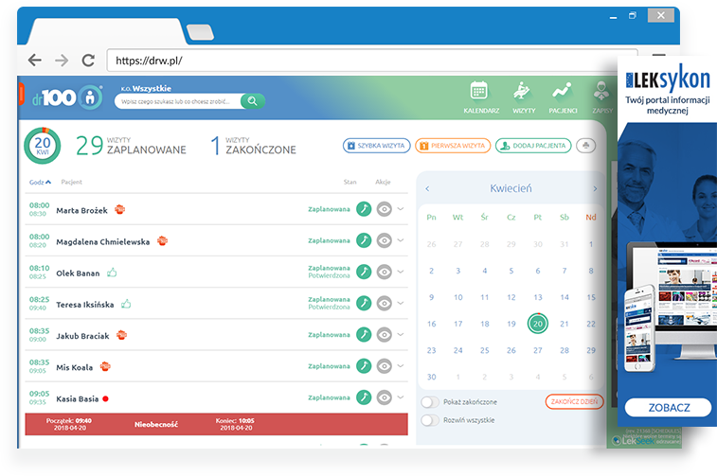Click the browser back arrow
The width and height of the screenshot is (717, 476).
(35, 61)
